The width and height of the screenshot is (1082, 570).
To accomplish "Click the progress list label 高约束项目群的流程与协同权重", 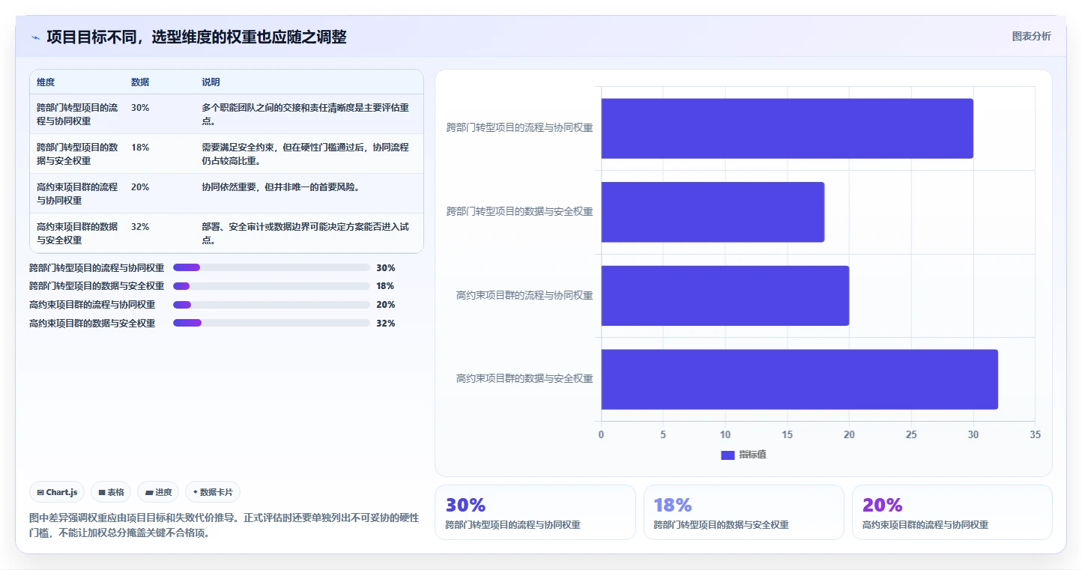I will (92, 305).
